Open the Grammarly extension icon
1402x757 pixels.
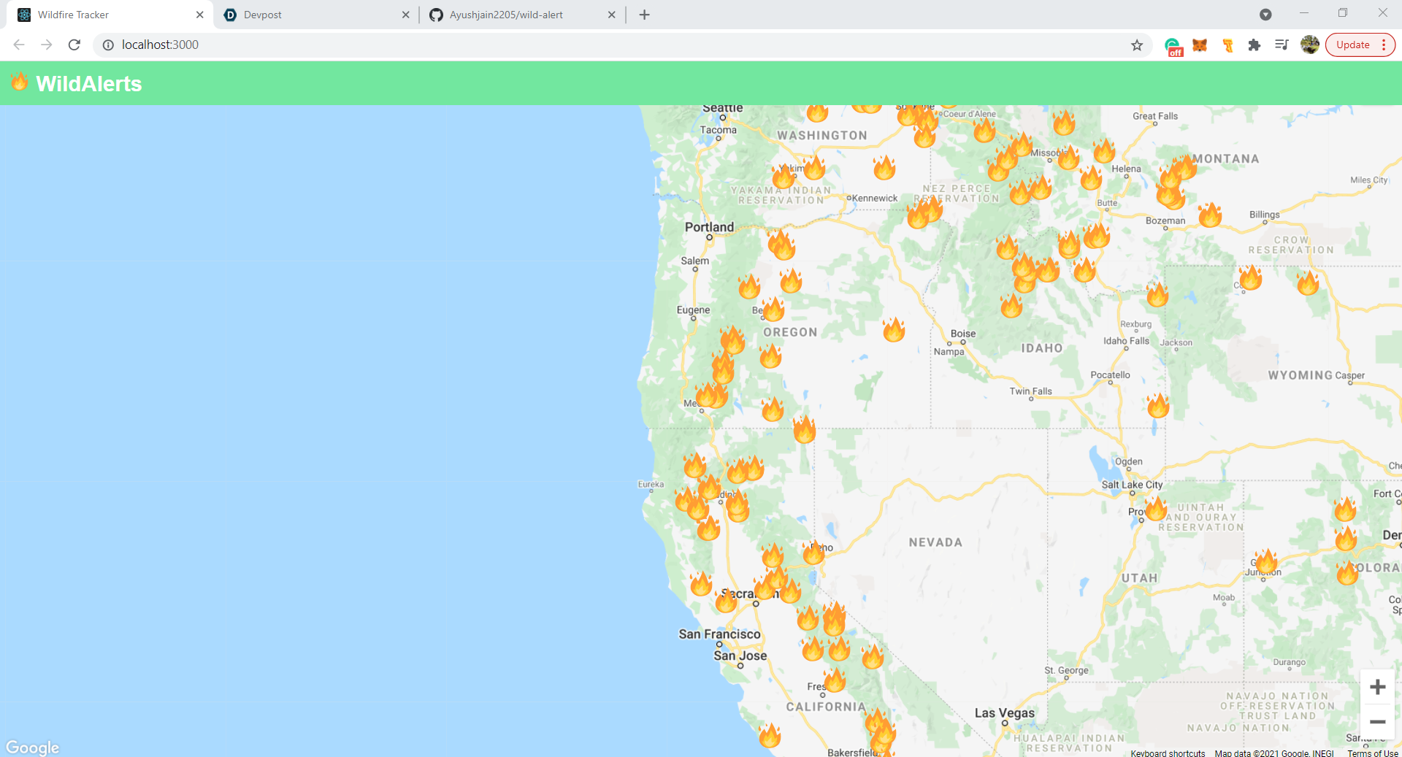[x=1173, y=45]
